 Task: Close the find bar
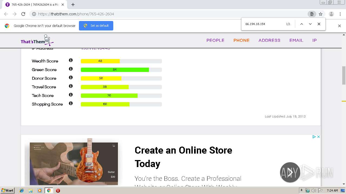(x=319, y=24)
